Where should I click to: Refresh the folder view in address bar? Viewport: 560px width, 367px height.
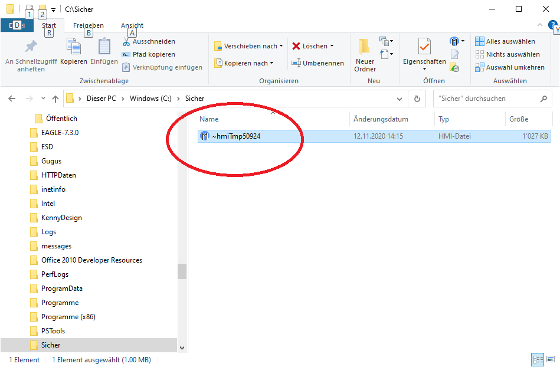click(417, 99)
